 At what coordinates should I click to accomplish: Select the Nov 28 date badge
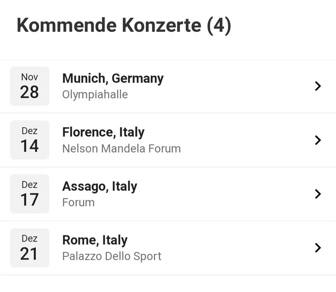coord(30,86)
